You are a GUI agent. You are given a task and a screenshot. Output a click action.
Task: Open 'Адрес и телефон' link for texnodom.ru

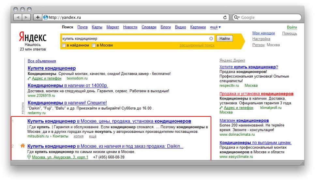(46, 79)
